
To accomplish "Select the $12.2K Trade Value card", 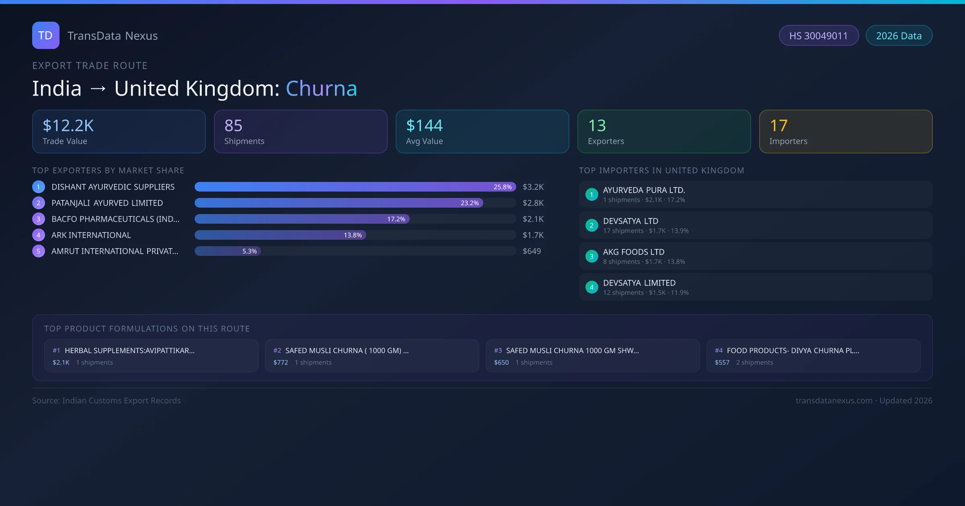I will point(119,131).
